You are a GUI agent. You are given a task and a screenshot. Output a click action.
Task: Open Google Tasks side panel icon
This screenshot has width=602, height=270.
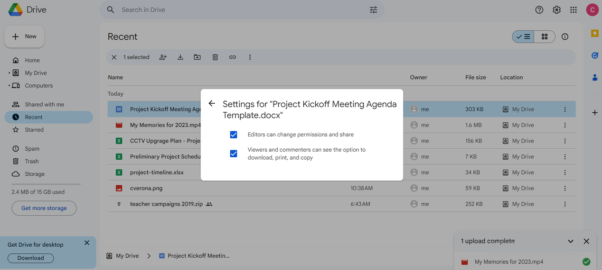[x=594, y=55]
